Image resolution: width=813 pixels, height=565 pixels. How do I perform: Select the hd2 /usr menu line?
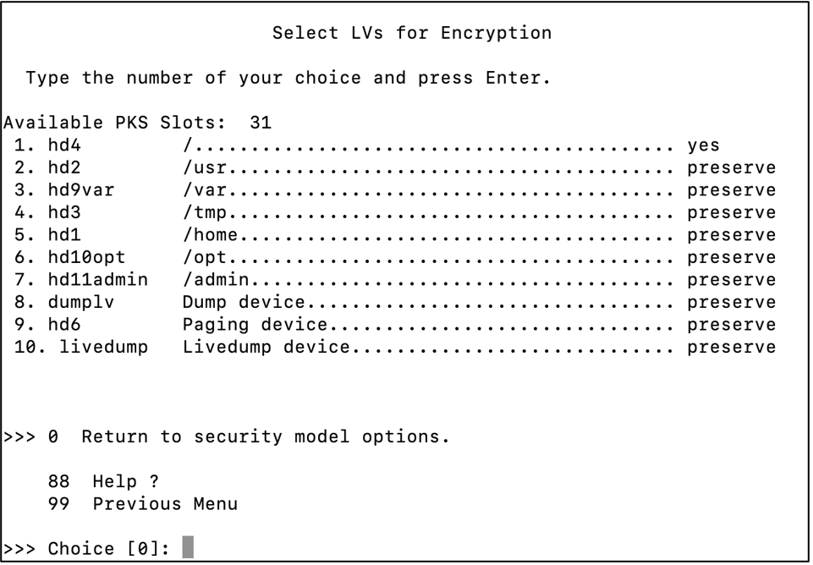[394, 168]
